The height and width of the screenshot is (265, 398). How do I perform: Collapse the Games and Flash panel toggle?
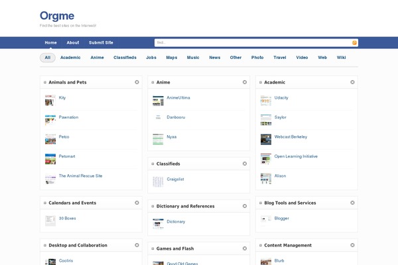point(153,248)
